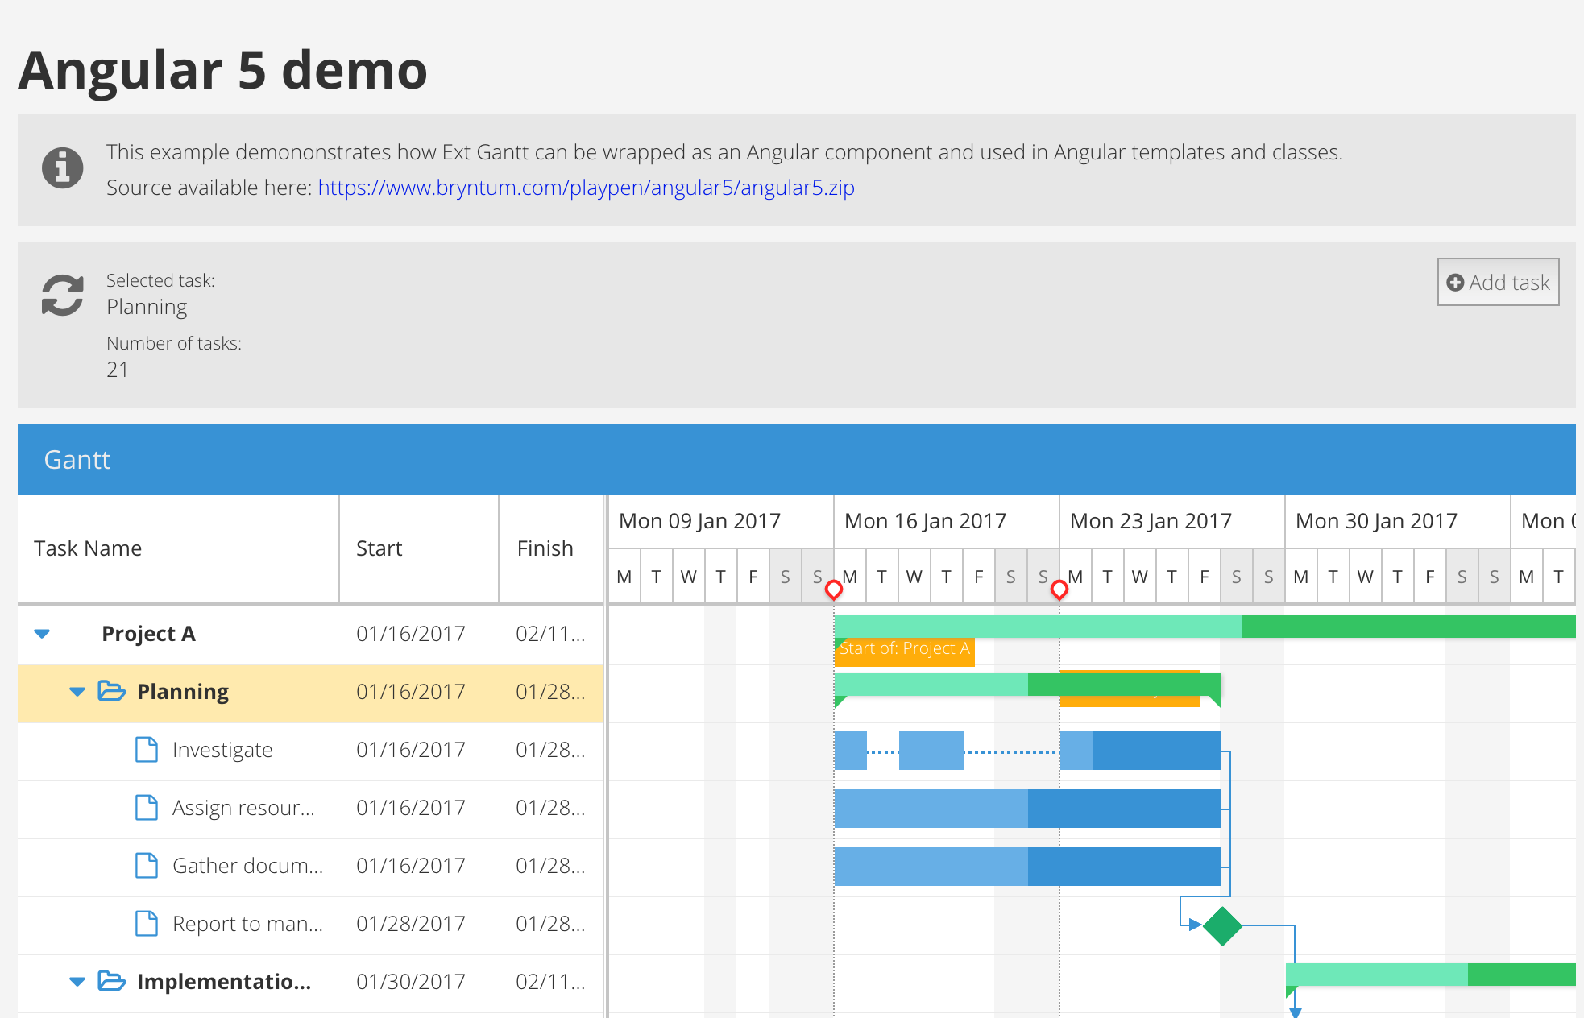Click the Task Name column header
Viewport: 1584px width, 1018px height.
point(87,548)
